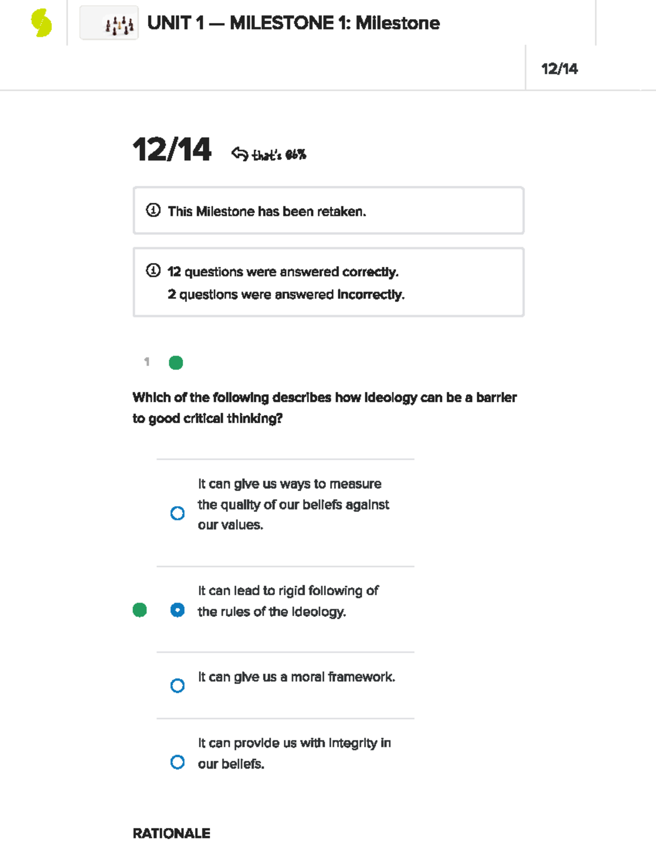The height and width of the screenshot is (849, 656).
Task: Click the ideology critical thinking question text
Action: [324, 407]
